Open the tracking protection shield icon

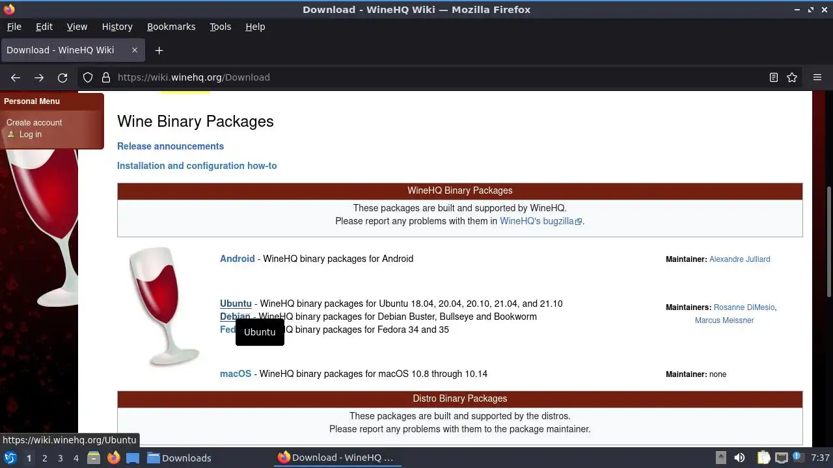(x=88, y=77)
